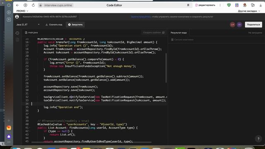Switch to the 'Результат кода' tab
265x149 pixels.
pyautogui.click(x=178, y=33)
